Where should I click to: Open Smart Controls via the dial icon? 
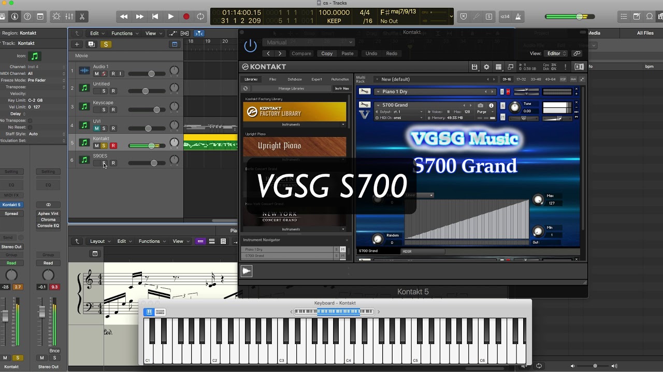(x=56, y=17)
